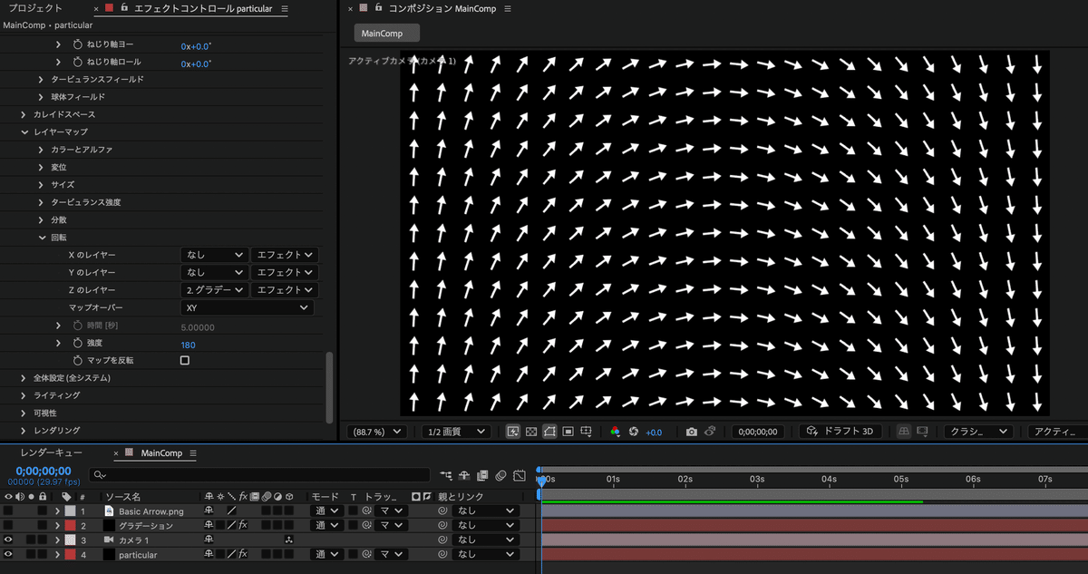Open the Graph Editor icon in the timeline
The width and height of the screenshot is (1088, 574).
520,475
